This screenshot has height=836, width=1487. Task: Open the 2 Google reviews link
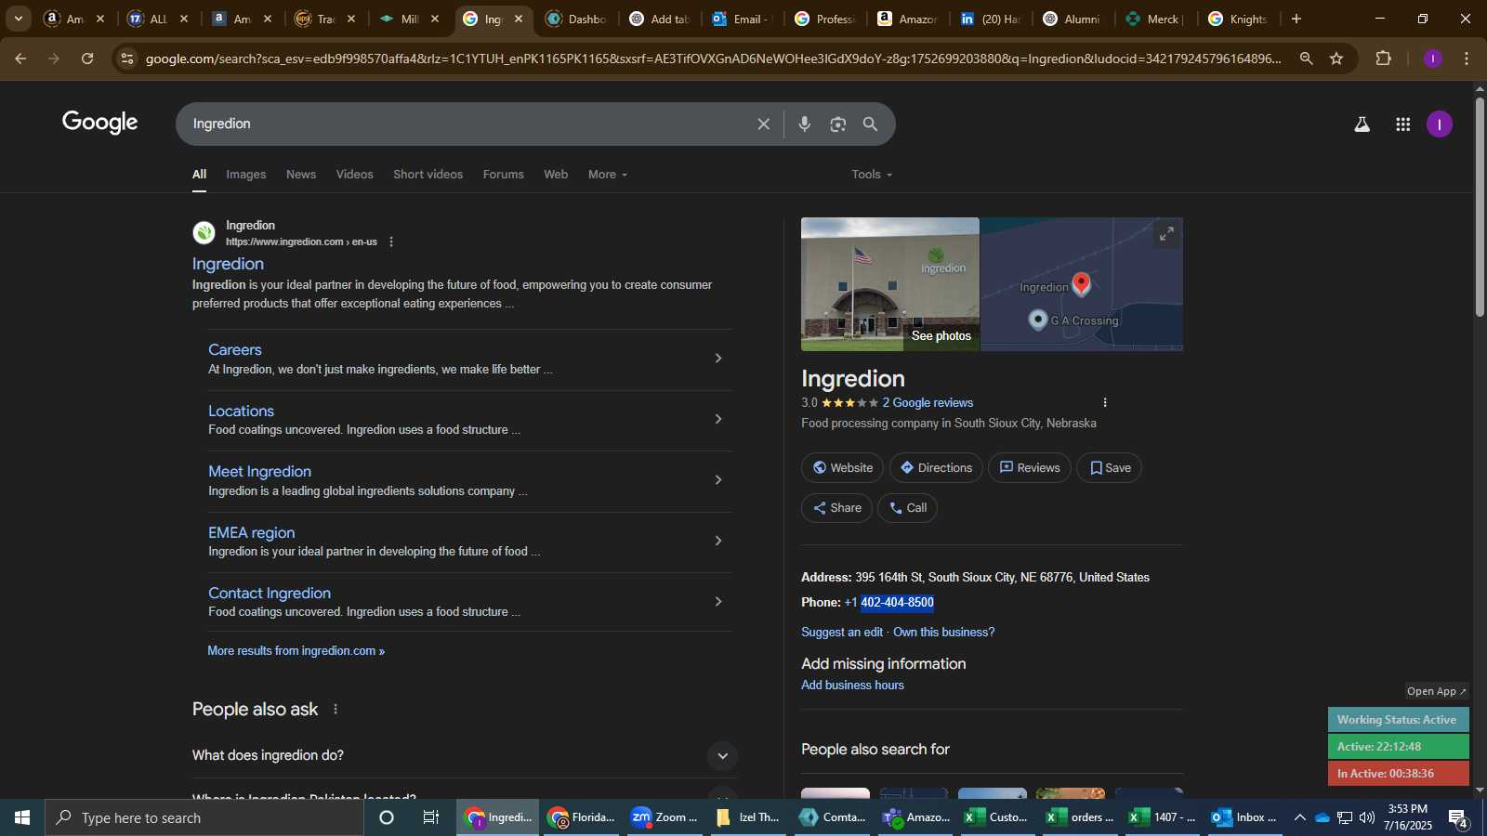pos(928,402)
